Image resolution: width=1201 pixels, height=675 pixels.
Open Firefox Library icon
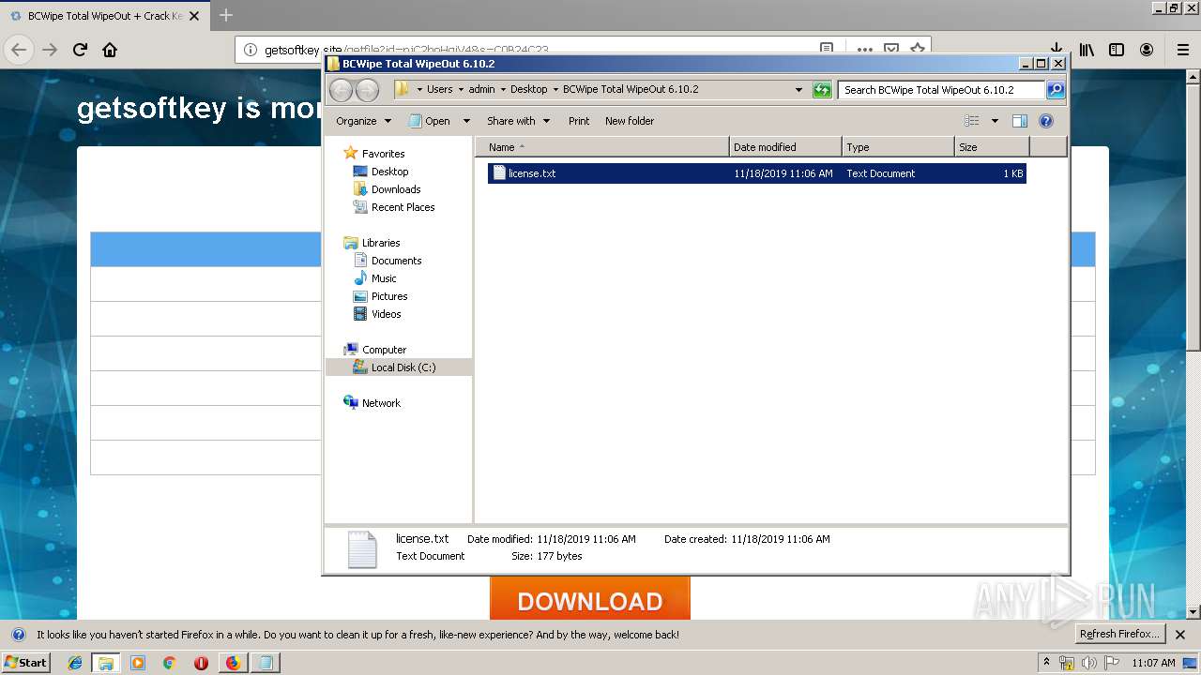pos(1087,50)
